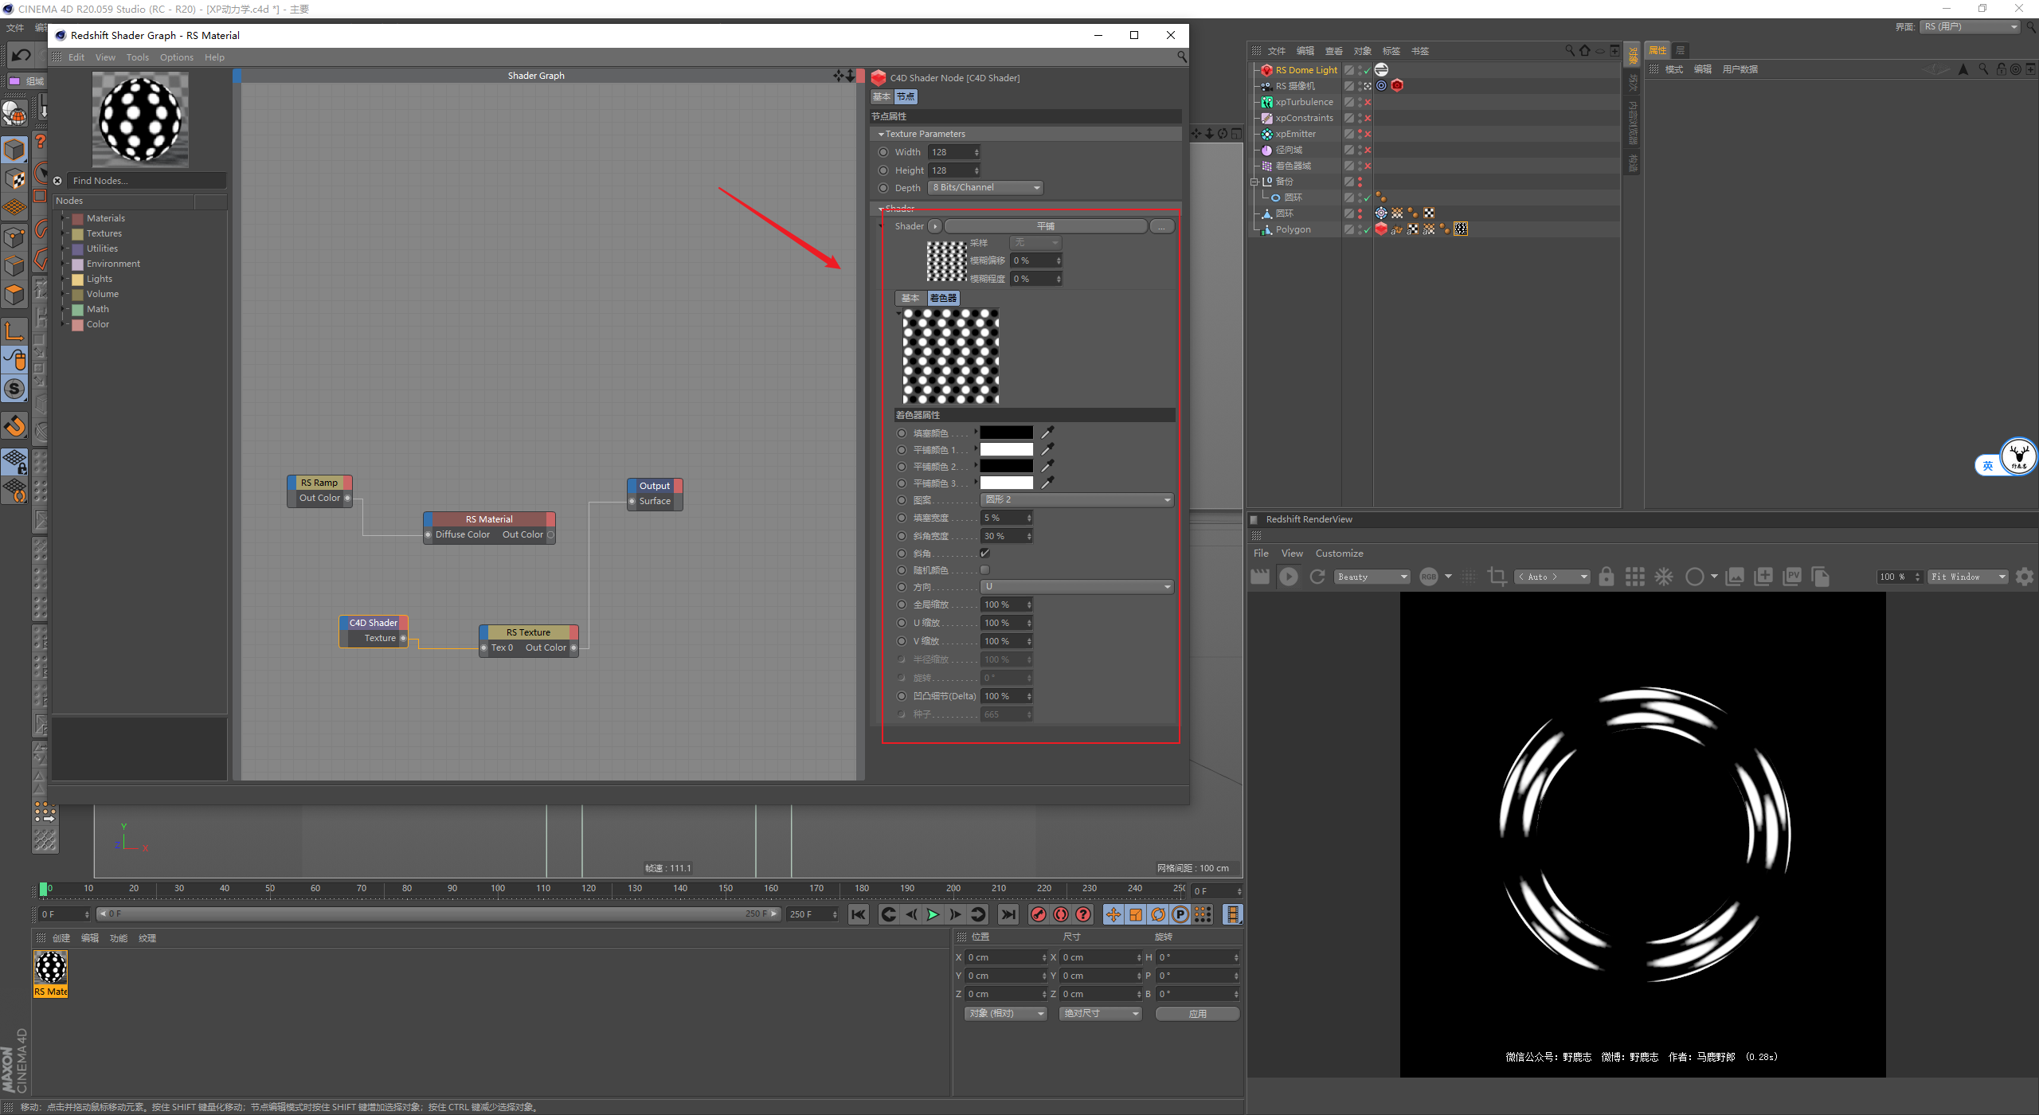2039x1115 pixels.
Task: Open the Tools menu in Shader Graph
Action: (x=137, y=57)
